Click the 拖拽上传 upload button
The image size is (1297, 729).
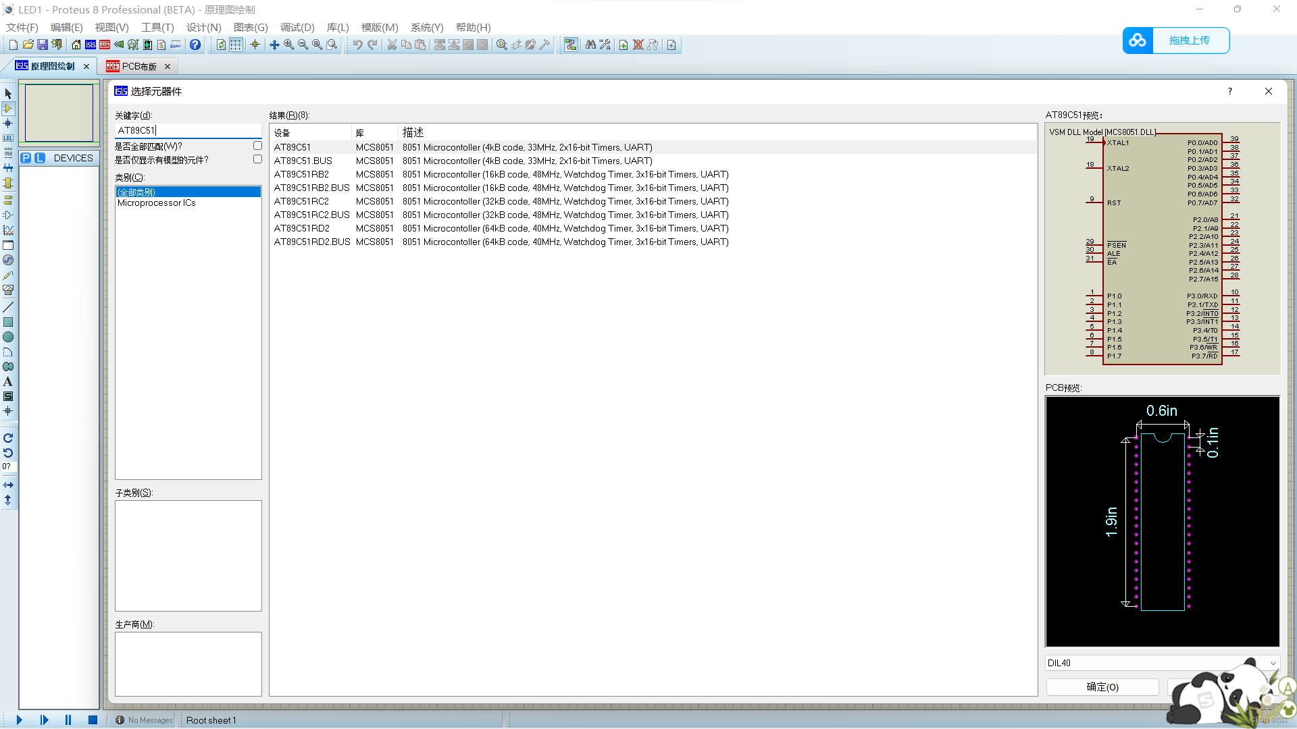[x=1189, y=40]
